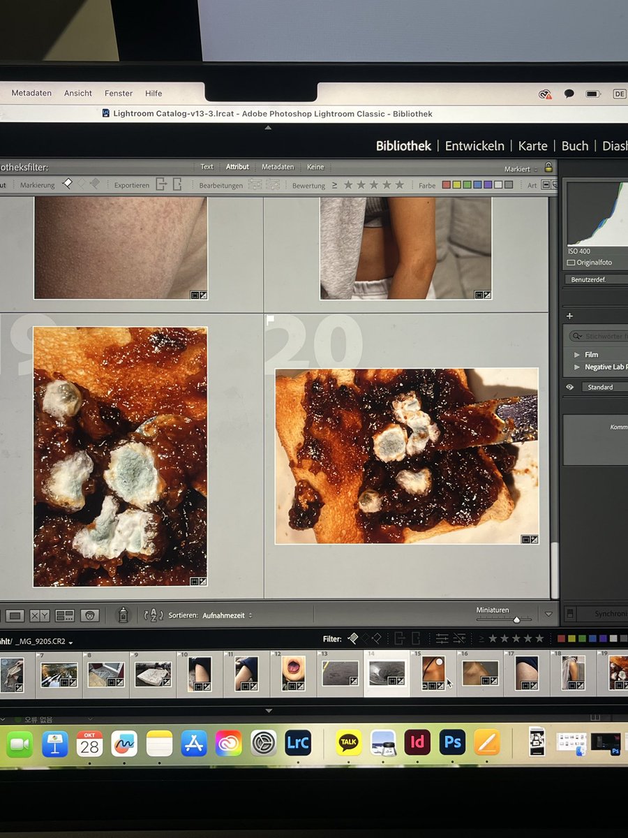Expand the Film keyword set
628x838 pixels.
[x=577, y=355]
